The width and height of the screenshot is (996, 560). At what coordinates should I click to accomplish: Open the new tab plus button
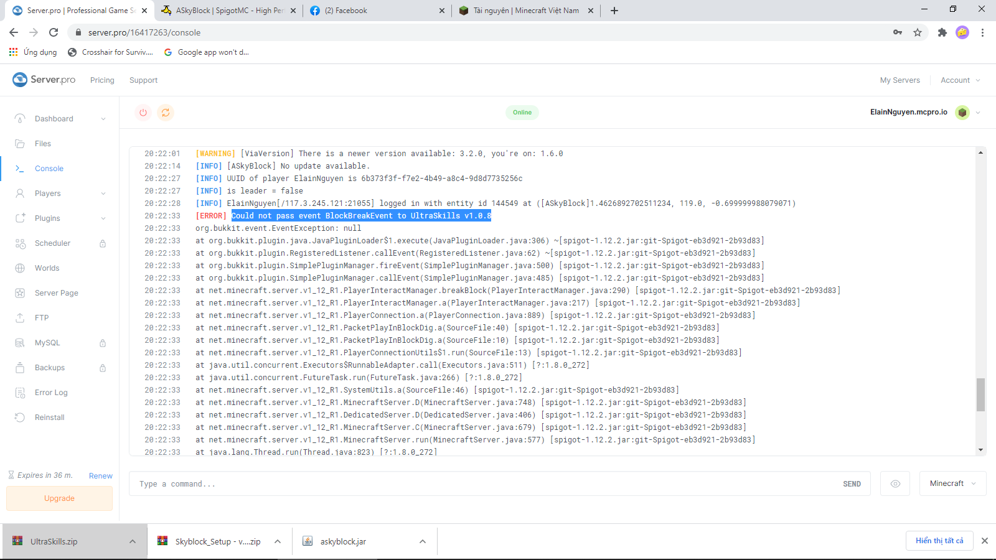(614, 11)
